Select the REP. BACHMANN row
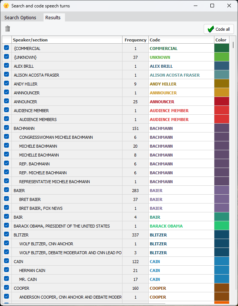 click(115, 164)
